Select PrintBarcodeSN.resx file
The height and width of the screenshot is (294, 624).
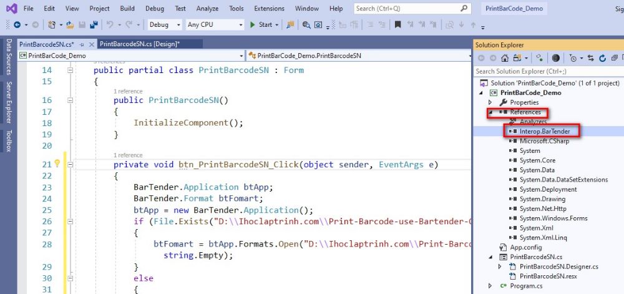tap(548, 276)
